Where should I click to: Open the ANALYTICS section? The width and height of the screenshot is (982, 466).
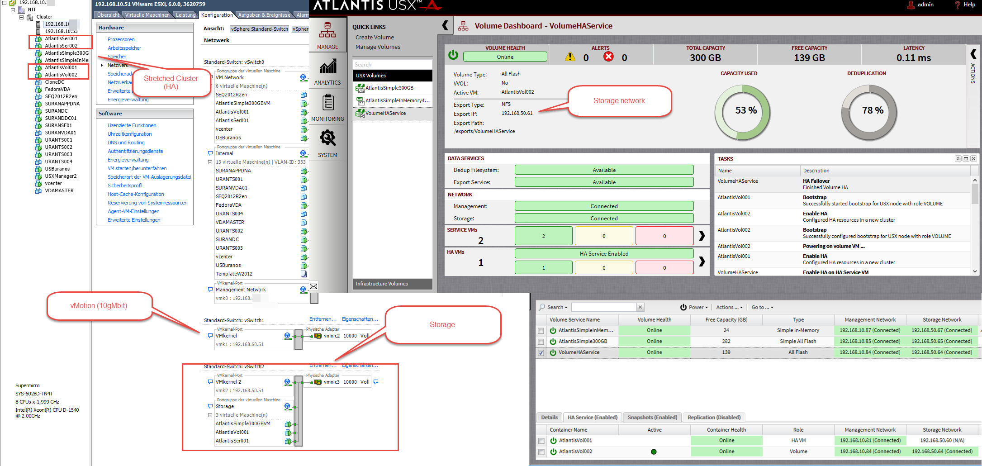327,71
